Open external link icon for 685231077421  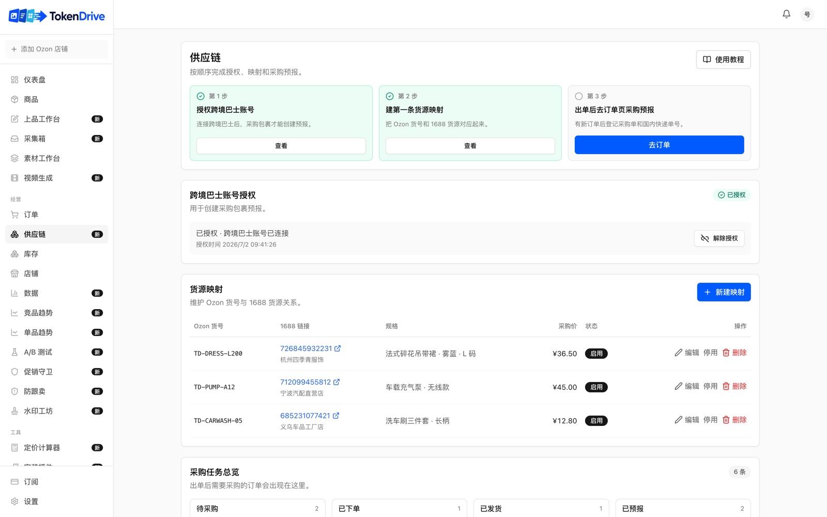336,416
